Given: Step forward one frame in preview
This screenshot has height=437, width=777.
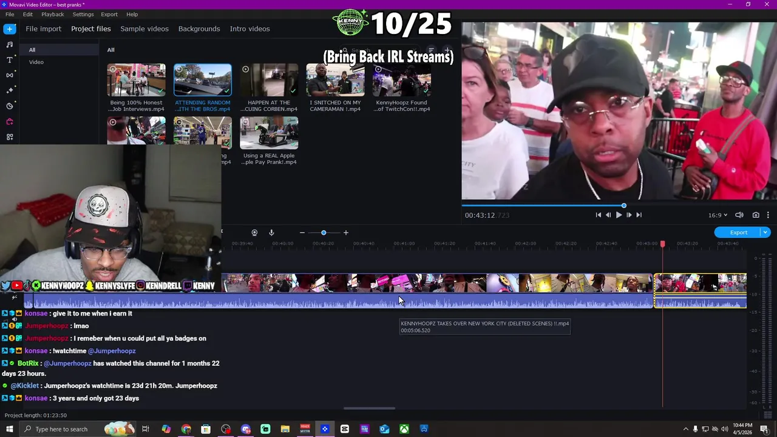Looking at the screenshot, I should coord(629,215).
